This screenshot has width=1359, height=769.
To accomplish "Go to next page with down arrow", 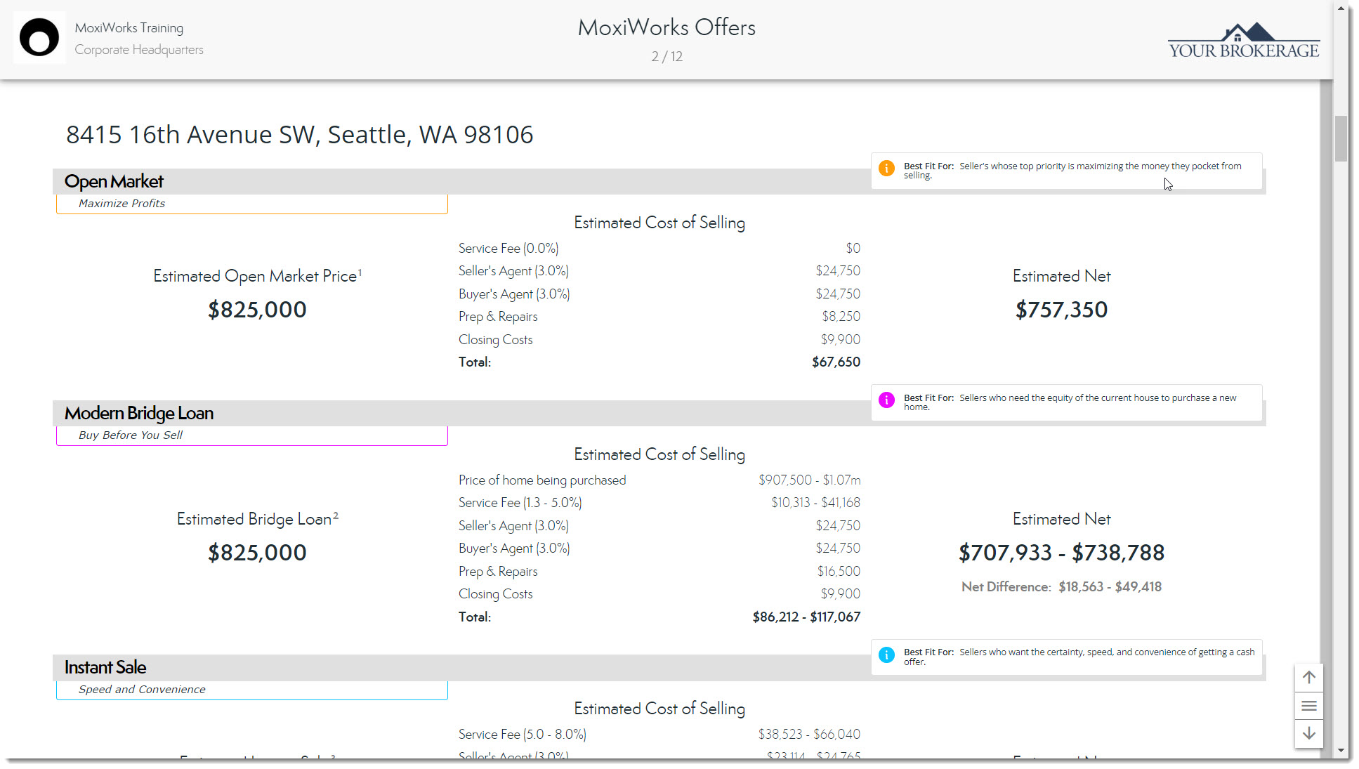I will (x=1308, y=734).
